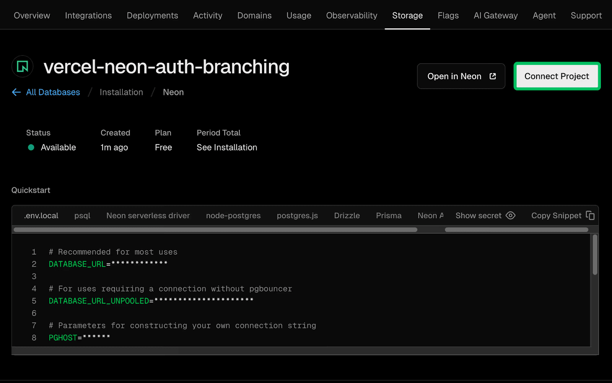
Task: Click the Neon logo icon beside title
Action: pyautogui.click(x=23, y=67)
